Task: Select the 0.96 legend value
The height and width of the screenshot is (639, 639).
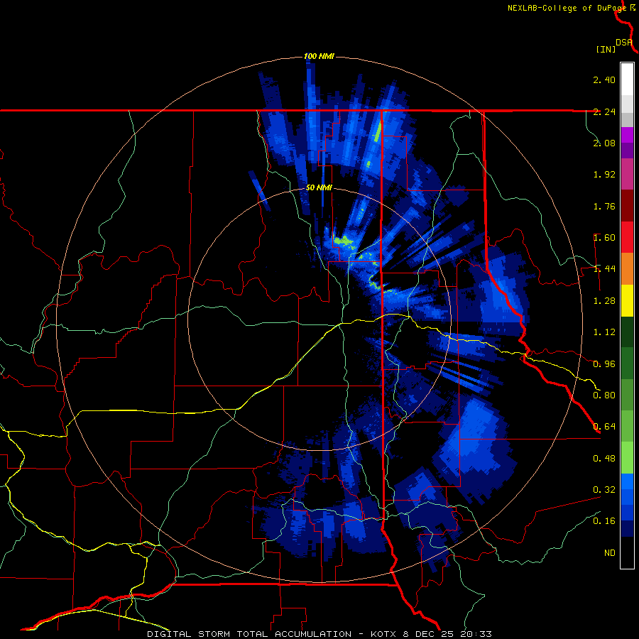Action: point(604,364)
